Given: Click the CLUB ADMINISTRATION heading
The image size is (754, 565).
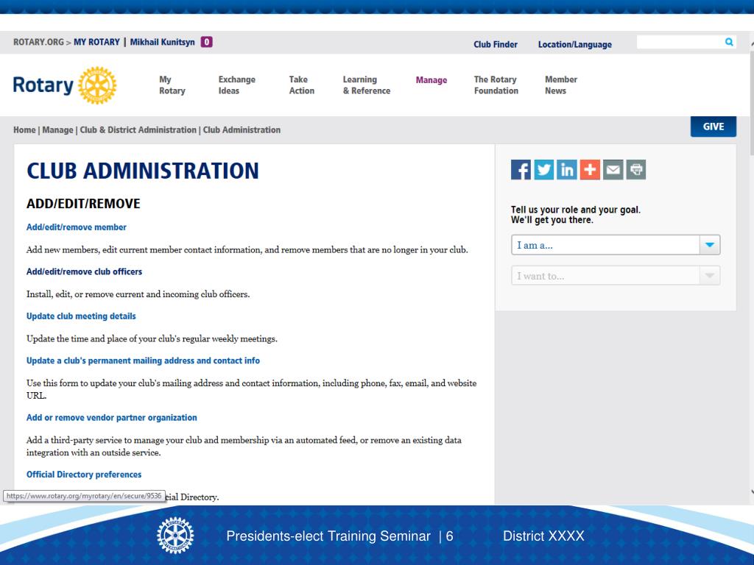Looking at the screenshot, I should pyautogui.click(x=143, y=171).
